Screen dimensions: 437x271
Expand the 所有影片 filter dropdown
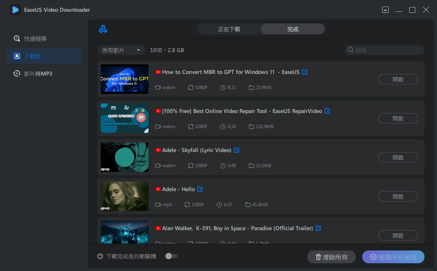point(121,50)
